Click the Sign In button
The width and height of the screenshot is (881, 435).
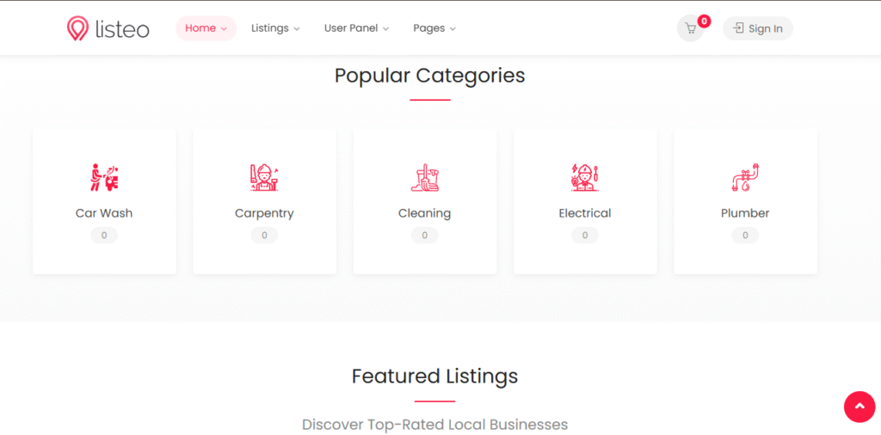758,28
